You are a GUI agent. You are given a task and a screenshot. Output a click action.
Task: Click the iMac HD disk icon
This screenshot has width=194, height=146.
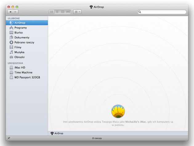pyautogui.click(x=11, y=68)
